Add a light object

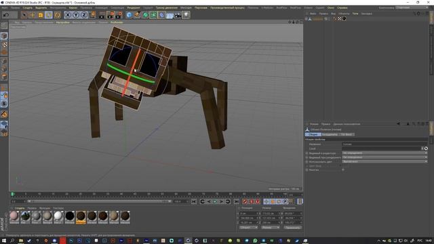click(x=186, y=15)
